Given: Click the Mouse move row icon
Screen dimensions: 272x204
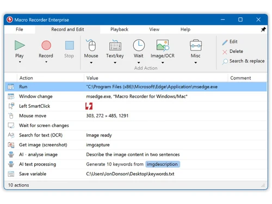Looking at the screenshot, I should coord(11,116).
